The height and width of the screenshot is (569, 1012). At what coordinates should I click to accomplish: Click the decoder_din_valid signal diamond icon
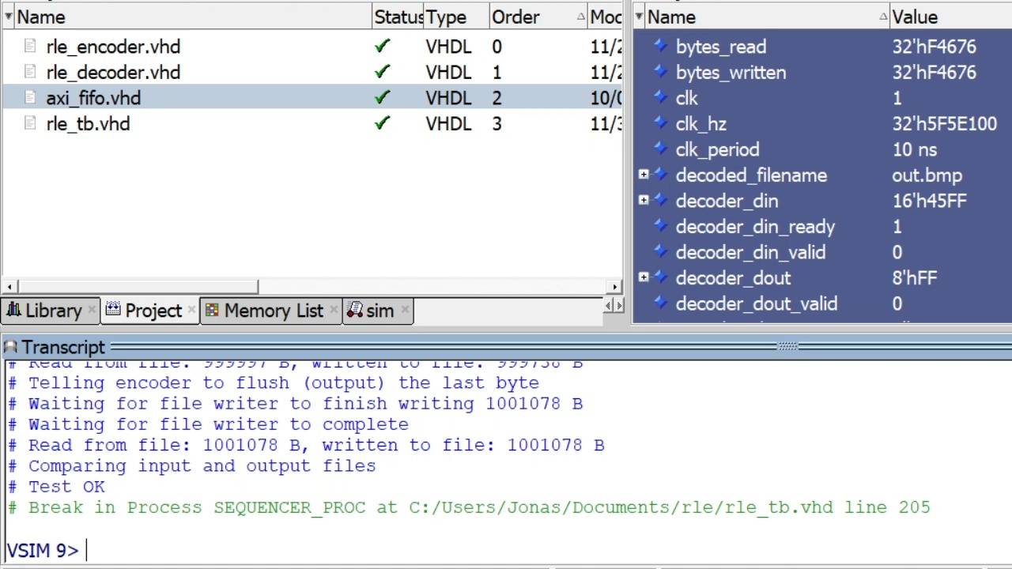[x=660, y=252]
